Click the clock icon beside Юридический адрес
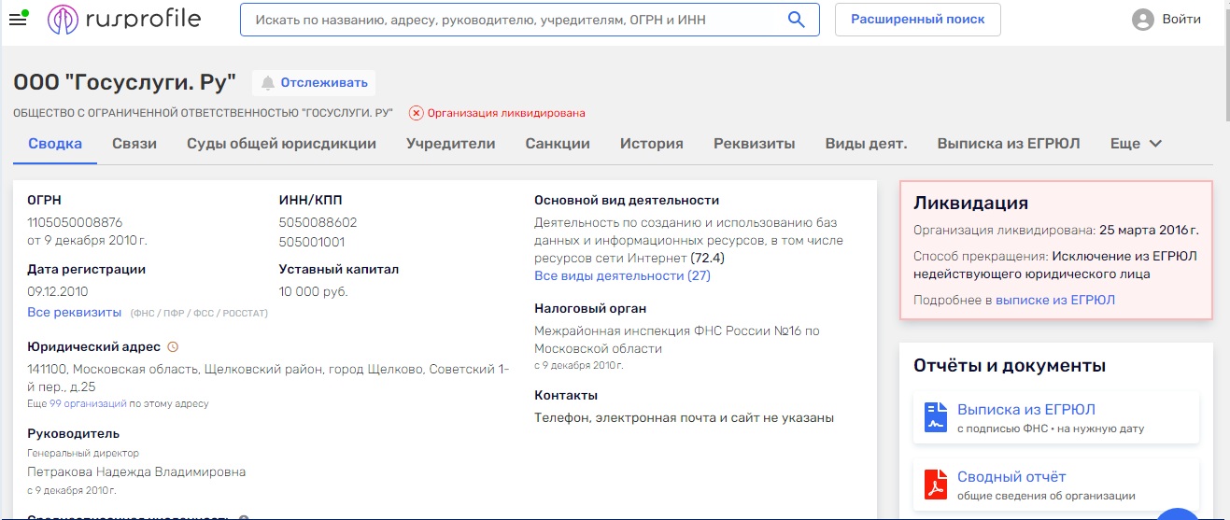Image resolution: width=1230 pixels, height=520 pixels. pyautogui.click(x=172, y=347)
